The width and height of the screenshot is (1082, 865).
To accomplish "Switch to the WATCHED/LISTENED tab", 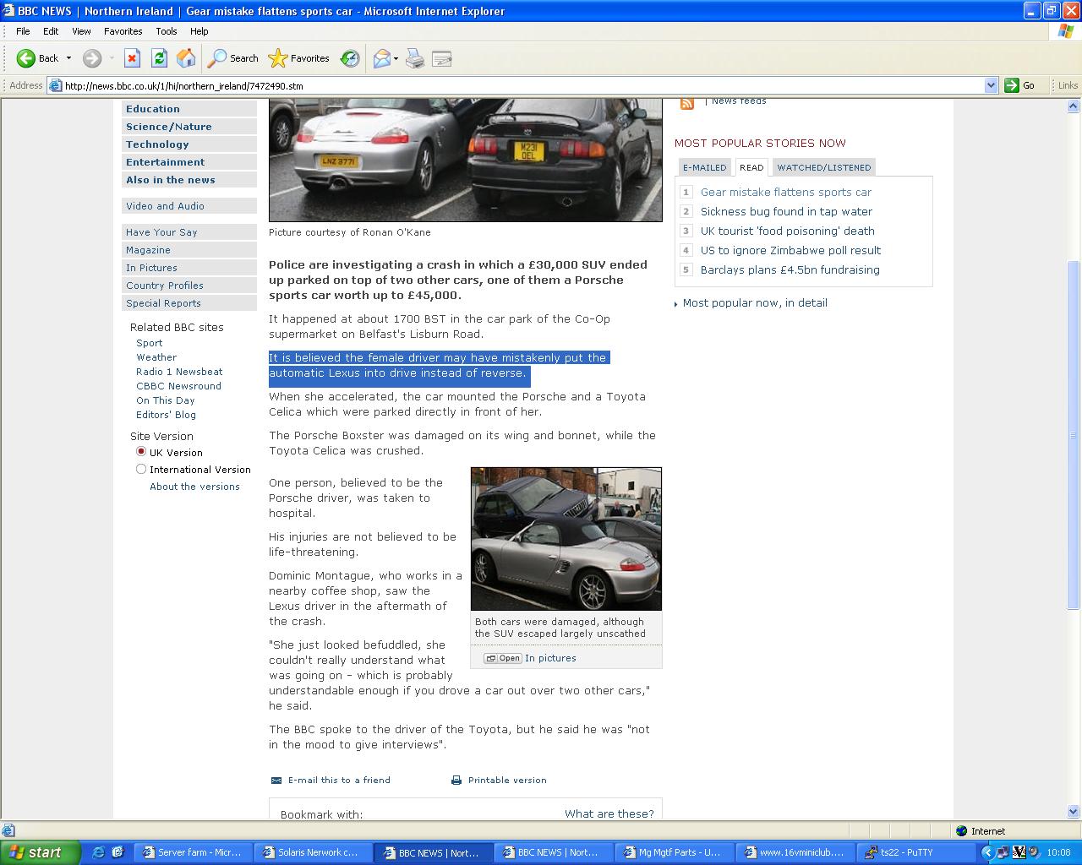I will [x=823, y=167].
